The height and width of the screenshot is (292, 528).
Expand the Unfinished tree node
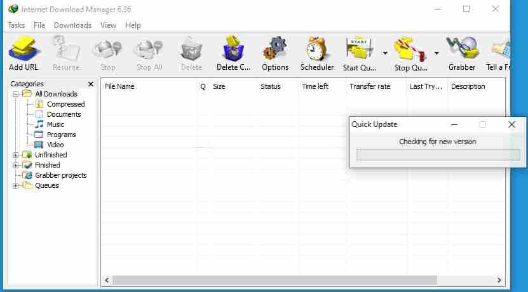click(15, 155)
